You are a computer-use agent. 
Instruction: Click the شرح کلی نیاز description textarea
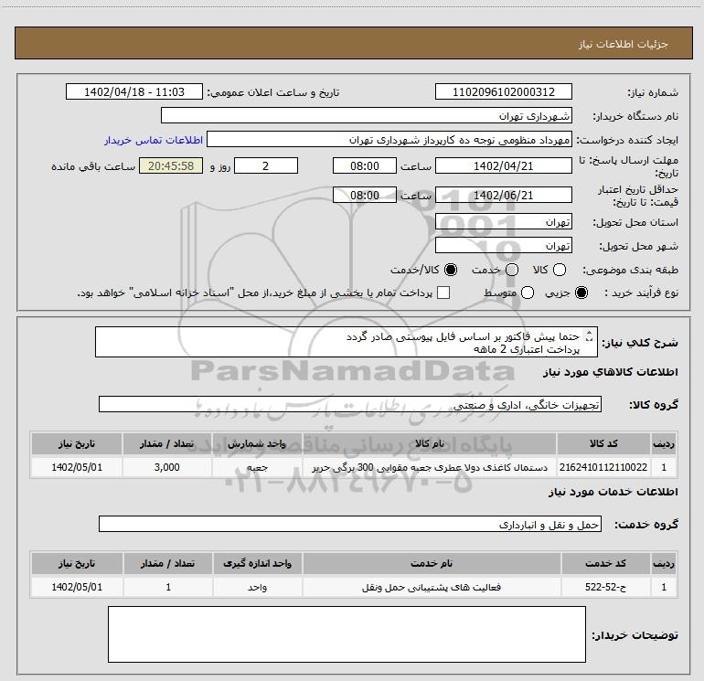[347, 343]
